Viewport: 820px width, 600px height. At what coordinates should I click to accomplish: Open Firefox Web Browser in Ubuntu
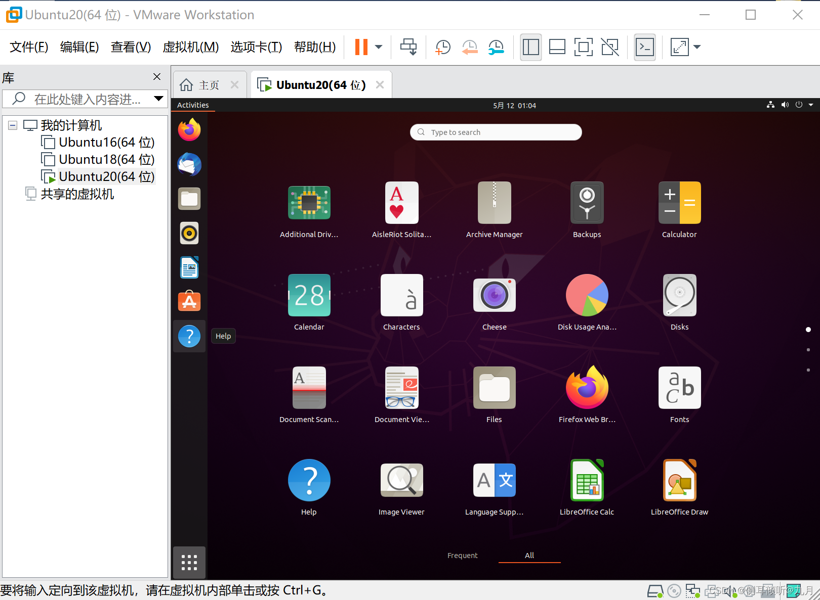(587, 388)
